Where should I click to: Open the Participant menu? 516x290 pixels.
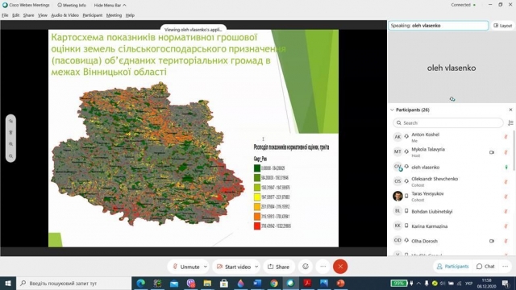(93, 15)
